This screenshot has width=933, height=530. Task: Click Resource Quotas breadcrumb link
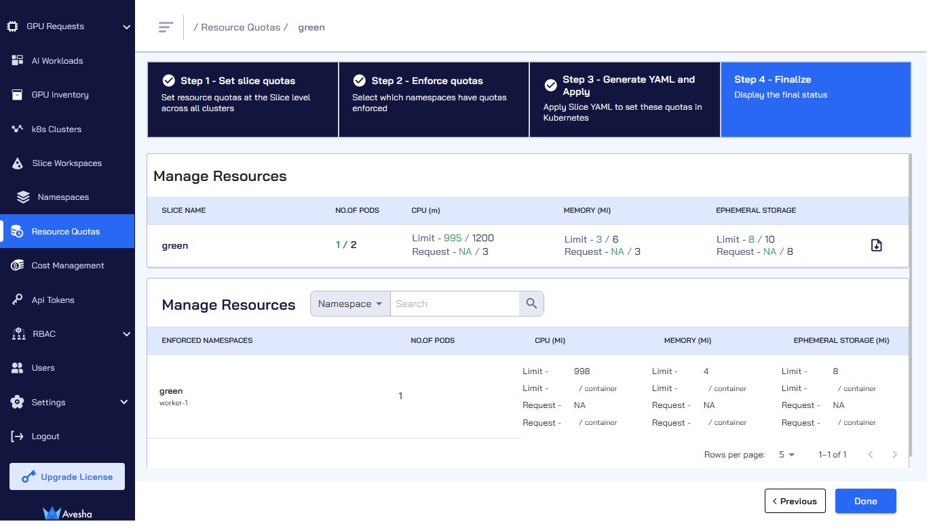[x=241, y=27]
